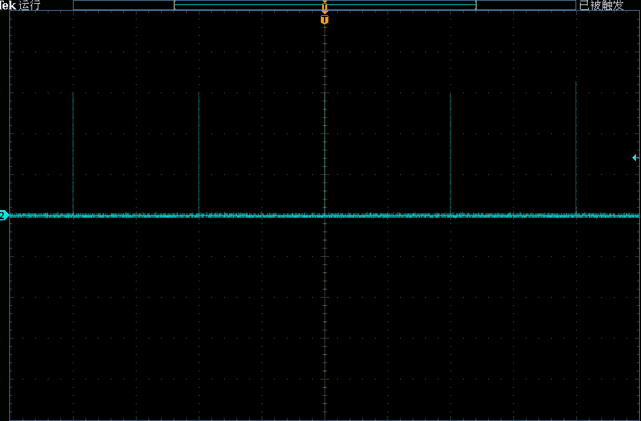Image resolution: width=641 pixels, height=421 pixels.
Task: Click the Tek logo text
Action: [8, 5]
